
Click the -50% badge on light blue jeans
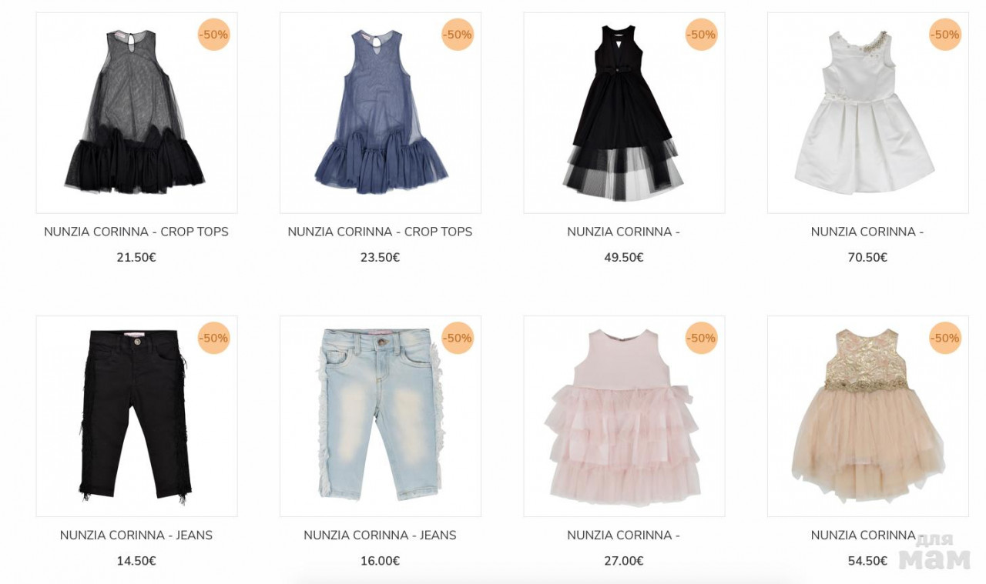458,338
